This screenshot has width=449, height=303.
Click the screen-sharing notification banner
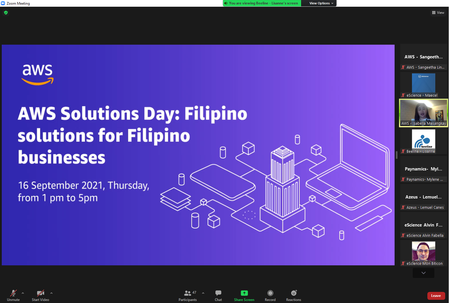(x=262, y=3)
